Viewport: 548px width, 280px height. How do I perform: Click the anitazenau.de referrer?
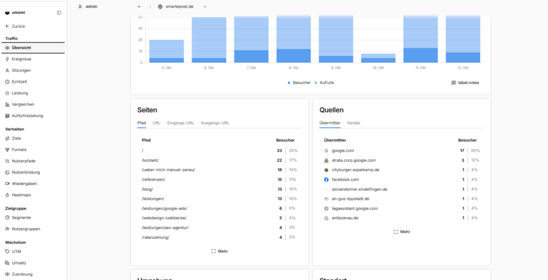tap(345, 218)
